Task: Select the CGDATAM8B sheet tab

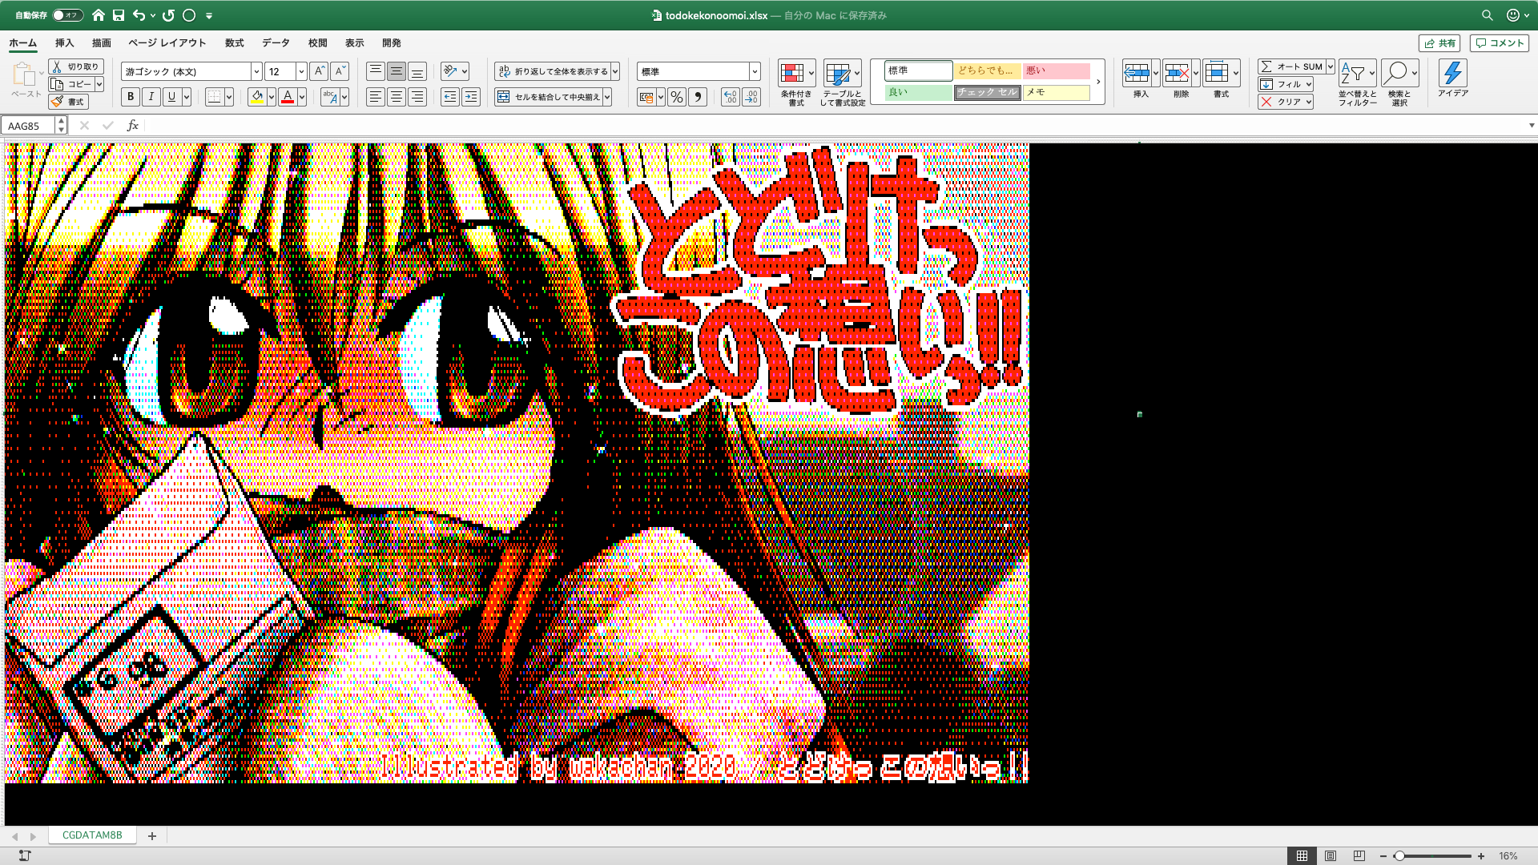Action: [x=92, y=835]
